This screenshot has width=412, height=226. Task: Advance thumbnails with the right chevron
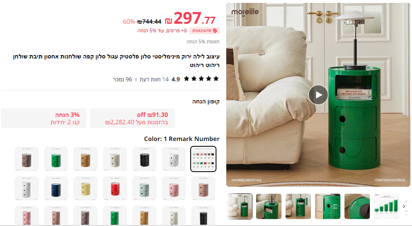(x=404, y=206)
